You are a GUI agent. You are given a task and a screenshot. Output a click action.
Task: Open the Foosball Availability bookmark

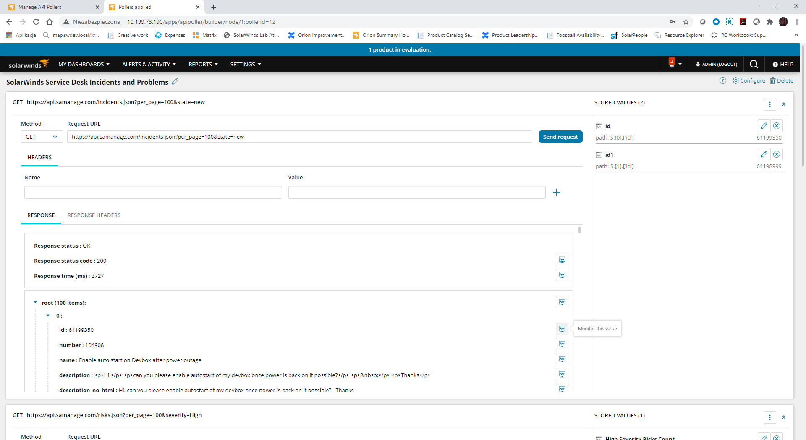[576, 35]
